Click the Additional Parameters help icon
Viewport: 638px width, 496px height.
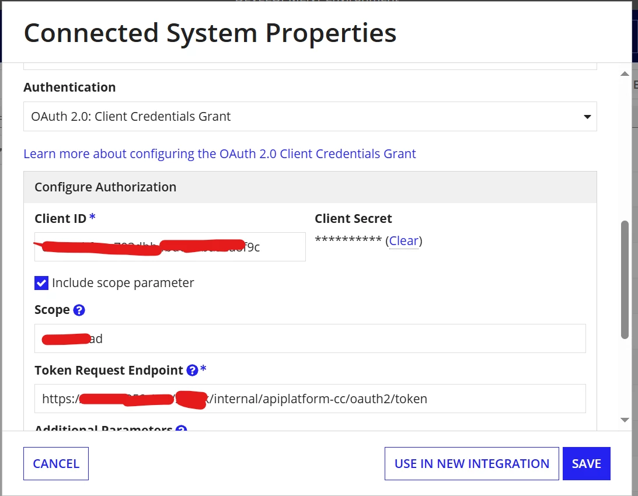pyautogui.click(x=181, y=428)
